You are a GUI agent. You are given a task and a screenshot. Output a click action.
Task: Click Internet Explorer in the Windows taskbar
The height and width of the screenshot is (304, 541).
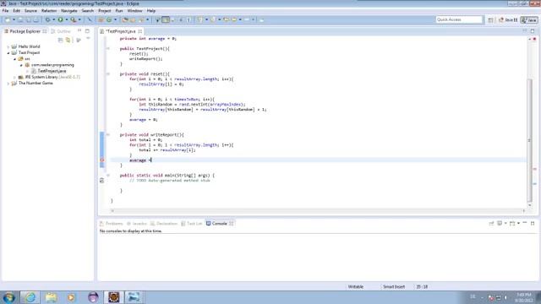click(30, 297)
